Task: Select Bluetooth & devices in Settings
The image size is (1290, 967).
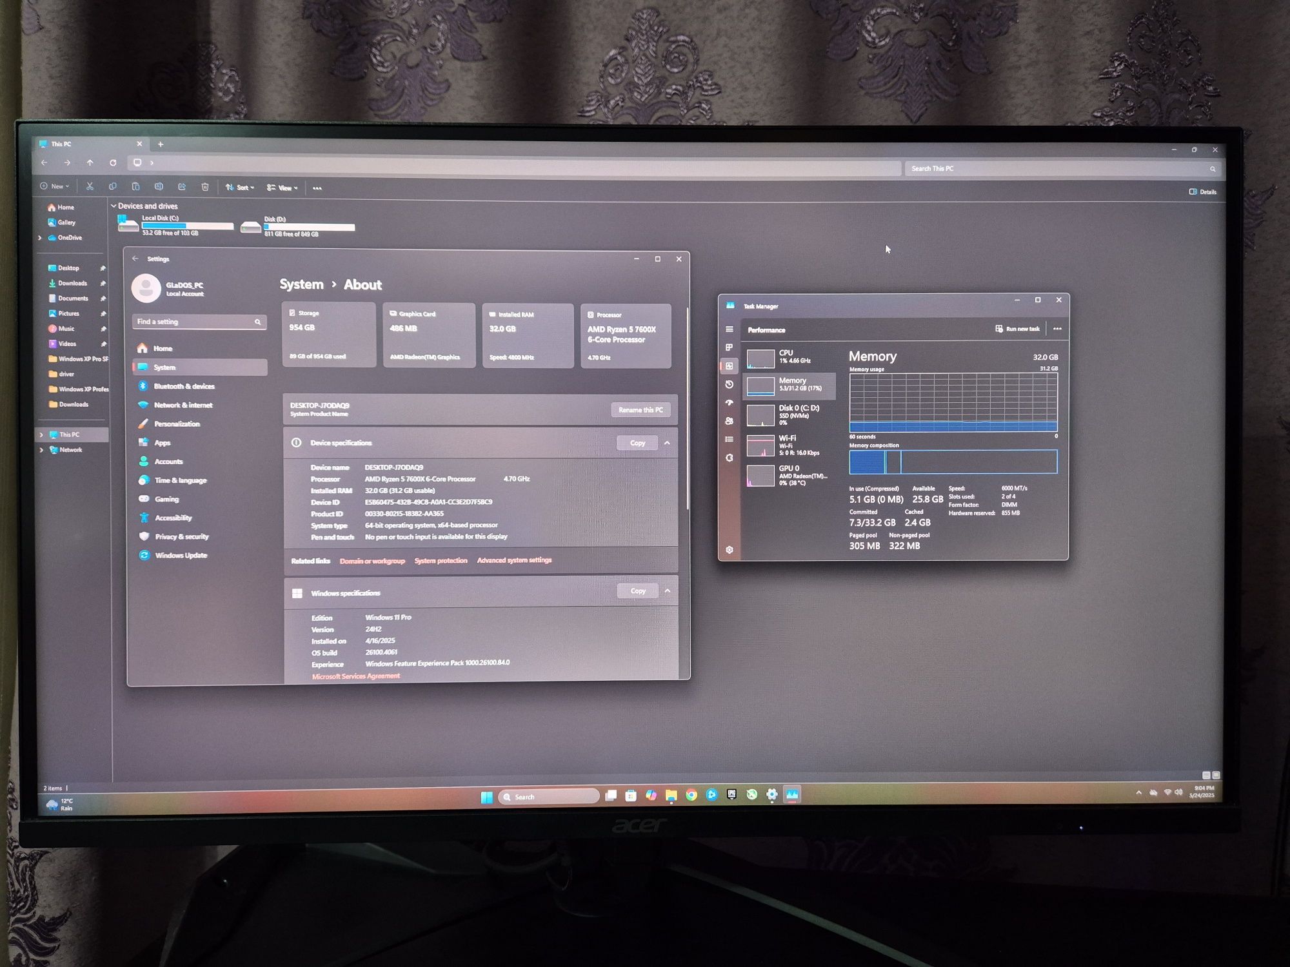Action: click(x=200, y=386)
